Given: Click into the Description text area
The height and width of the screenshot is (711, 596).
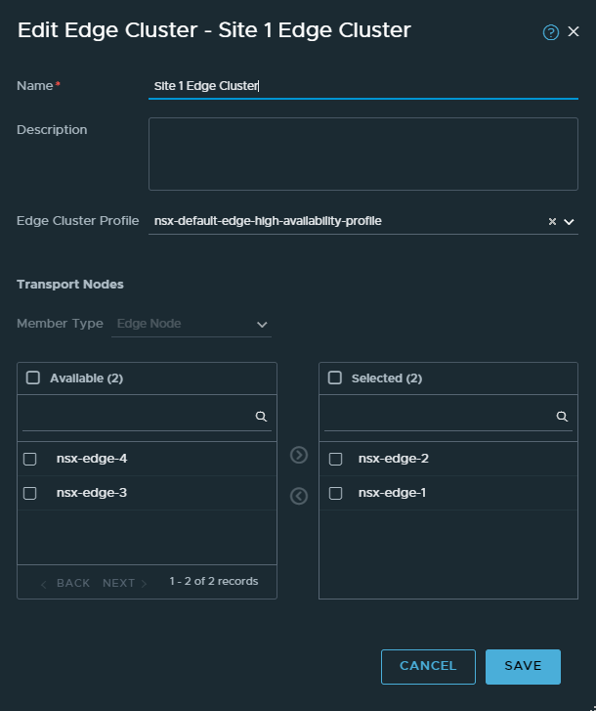Looking at the screenshot, I should 362,154.
